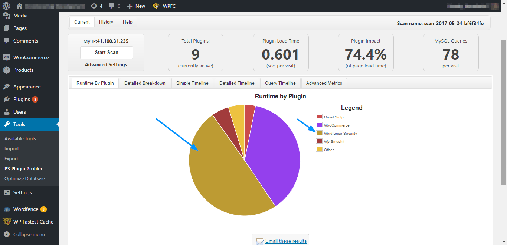Screen dimensions: 507x245
Task: Open the Import submenu item
Action: click(12, 148)
